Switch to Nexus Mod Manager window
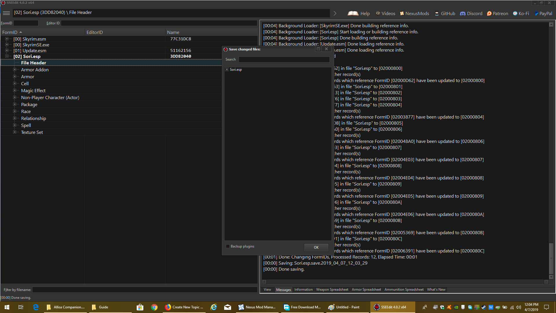This screenshot has width=556, height=313. (x=257, y=307)
